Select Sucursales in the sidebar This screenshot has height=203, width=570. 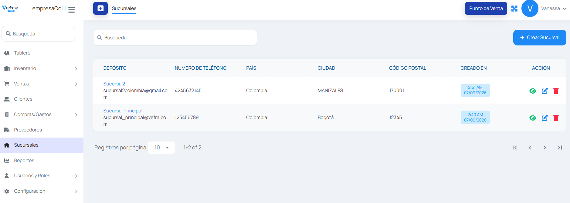(x=42, y=145)
